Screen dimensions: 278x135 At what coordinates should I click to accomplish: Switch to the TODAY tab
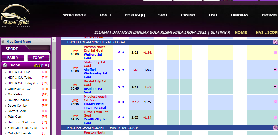38,58
